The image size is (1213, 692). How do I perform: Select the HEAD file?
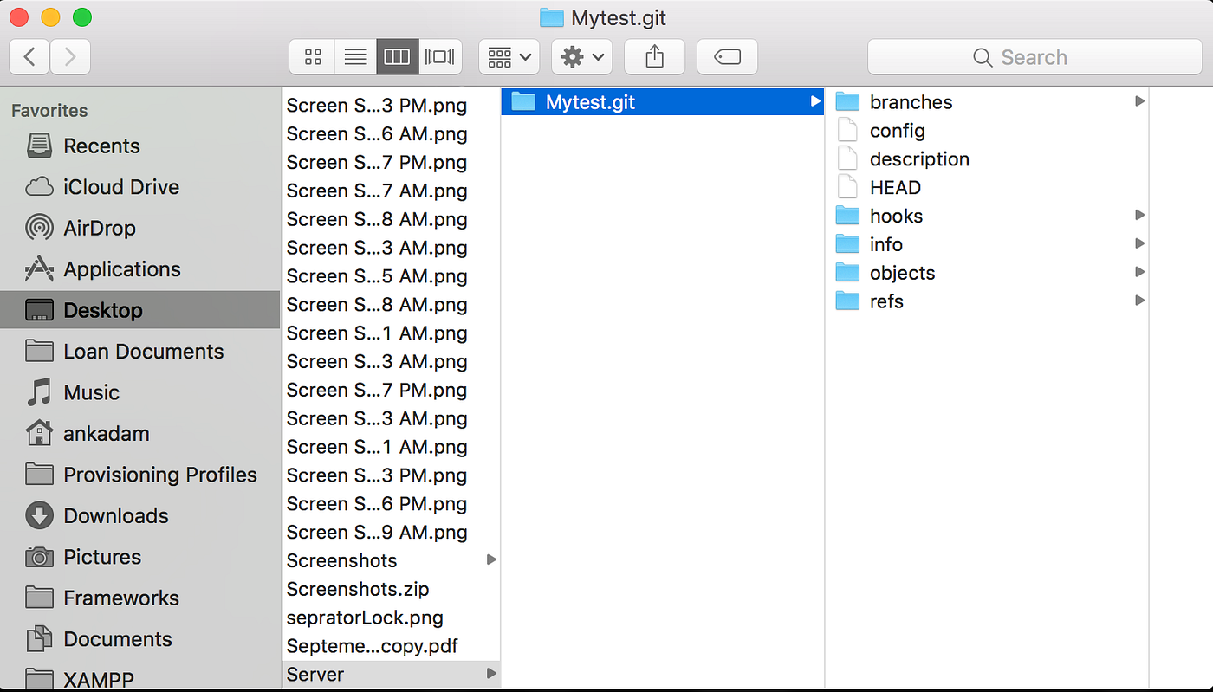click(895, 186)
